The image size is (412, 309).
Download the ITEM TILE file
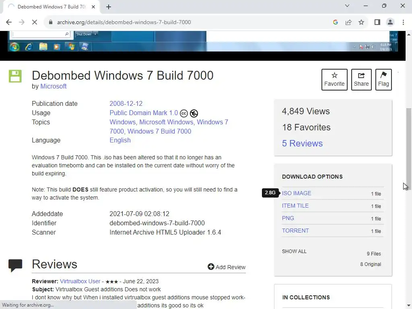(x=295, y=206)
